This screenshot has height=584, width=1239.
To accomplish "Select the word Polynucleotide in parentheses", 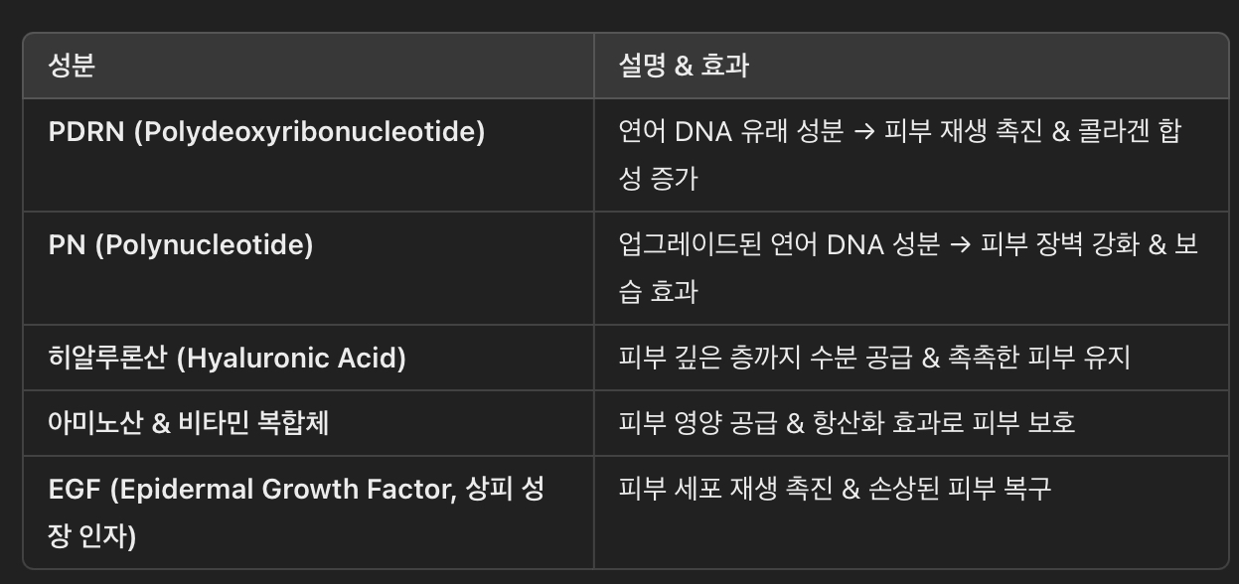I will pos(204,245).
